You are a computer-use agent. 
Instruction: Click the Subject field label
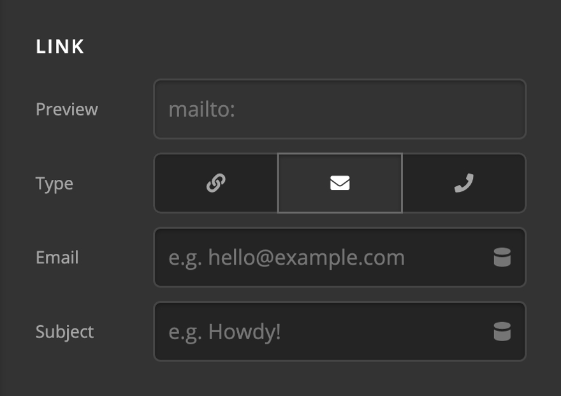(64, 332)
